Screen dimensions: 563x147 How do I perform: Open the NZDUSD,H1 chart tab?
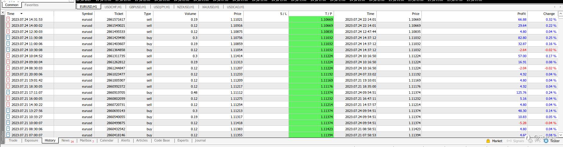click(185, 7)
